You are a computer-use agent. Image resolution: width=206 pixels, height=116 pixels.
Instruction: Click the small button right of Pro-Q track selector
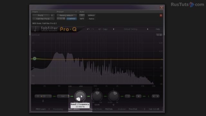52,15
